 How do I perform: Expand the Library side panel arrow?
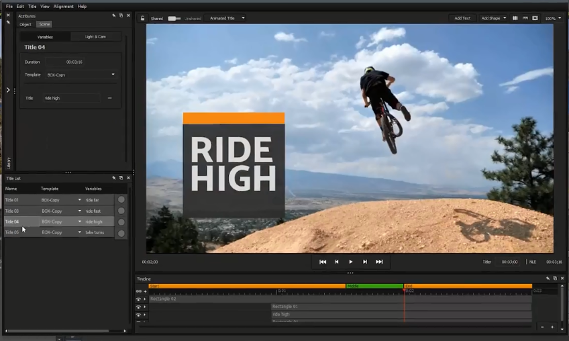(x=8, y=90)
